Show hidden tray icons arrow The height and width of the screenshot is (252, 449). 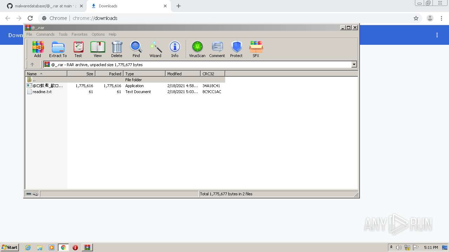coord(391,247)
